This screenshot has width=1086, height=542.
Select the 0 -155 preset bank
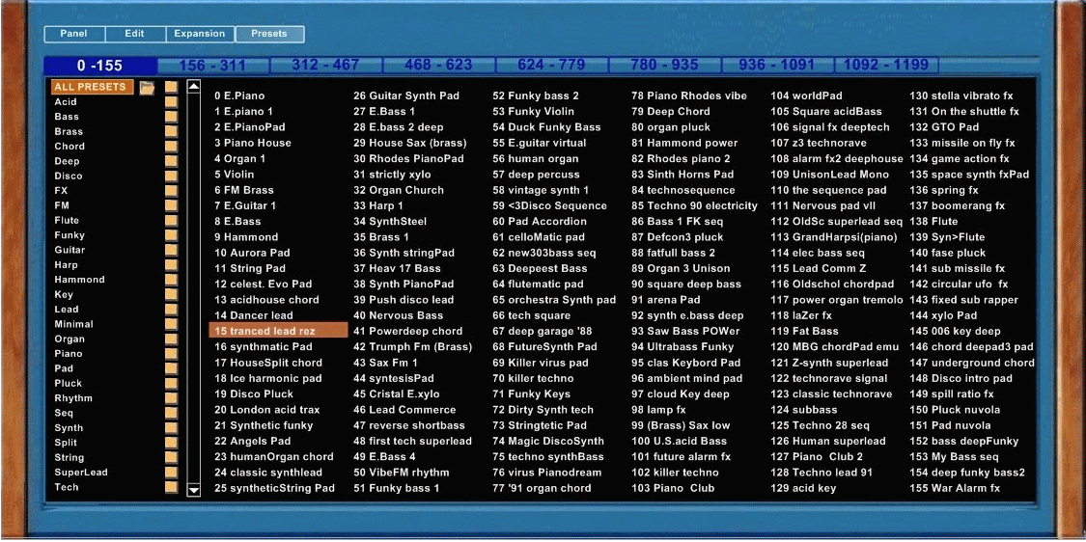pyautogui.click(x=100, y=66)
